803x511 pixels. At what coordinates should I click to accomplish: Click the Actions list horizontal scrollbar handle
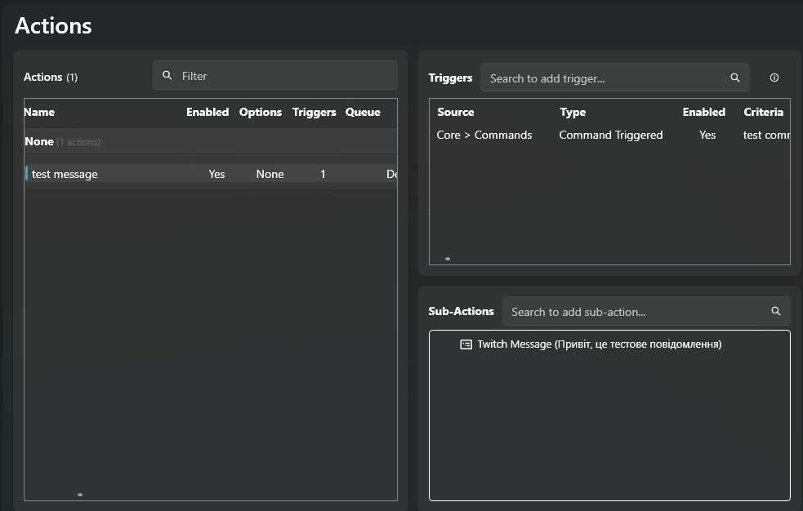coord(79,495)
